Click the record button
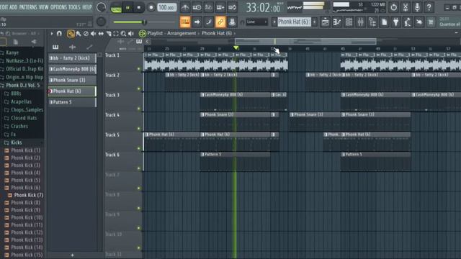Screen dimensions: 461x259 [151, 8]
